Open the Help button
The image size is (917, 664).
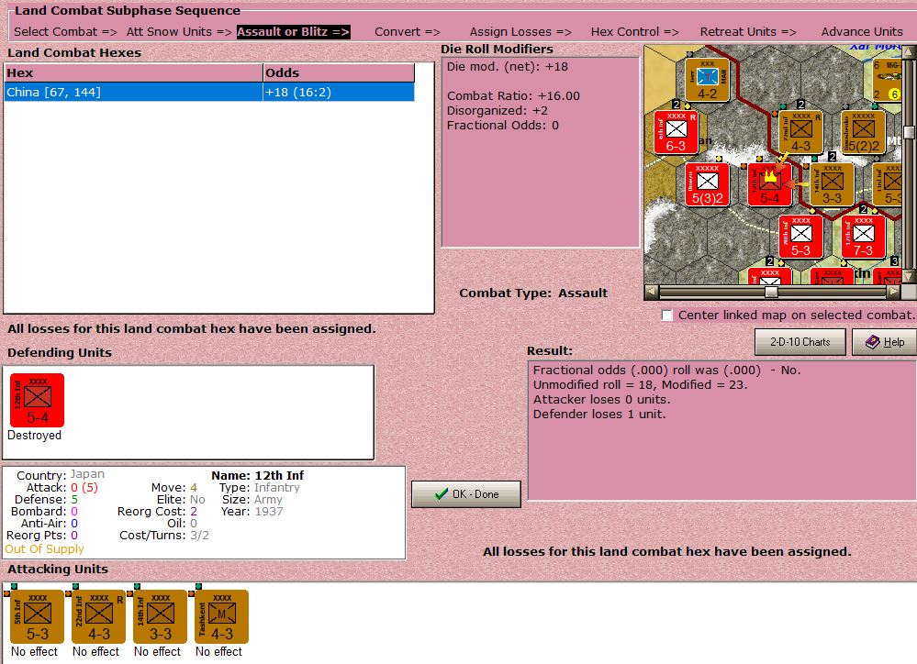pyautogui.click(x=884, y=342)
